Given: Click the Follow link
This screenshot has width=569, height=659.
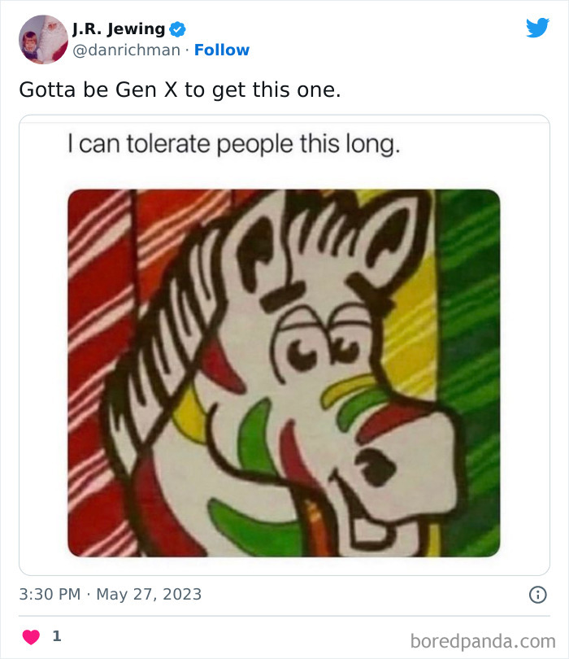Looking at the screenshot, I should (x=222, y=50).
